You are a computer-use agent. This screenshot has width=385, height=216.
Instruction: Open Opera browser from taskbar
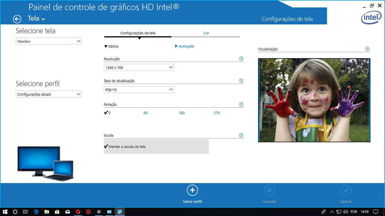[x=78, y=212]
